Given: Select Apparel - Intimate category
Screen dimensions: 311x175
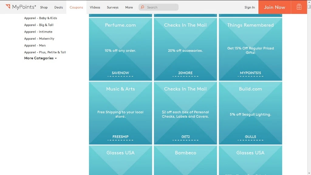Looking at the screenshot, I should coord(38,31).
